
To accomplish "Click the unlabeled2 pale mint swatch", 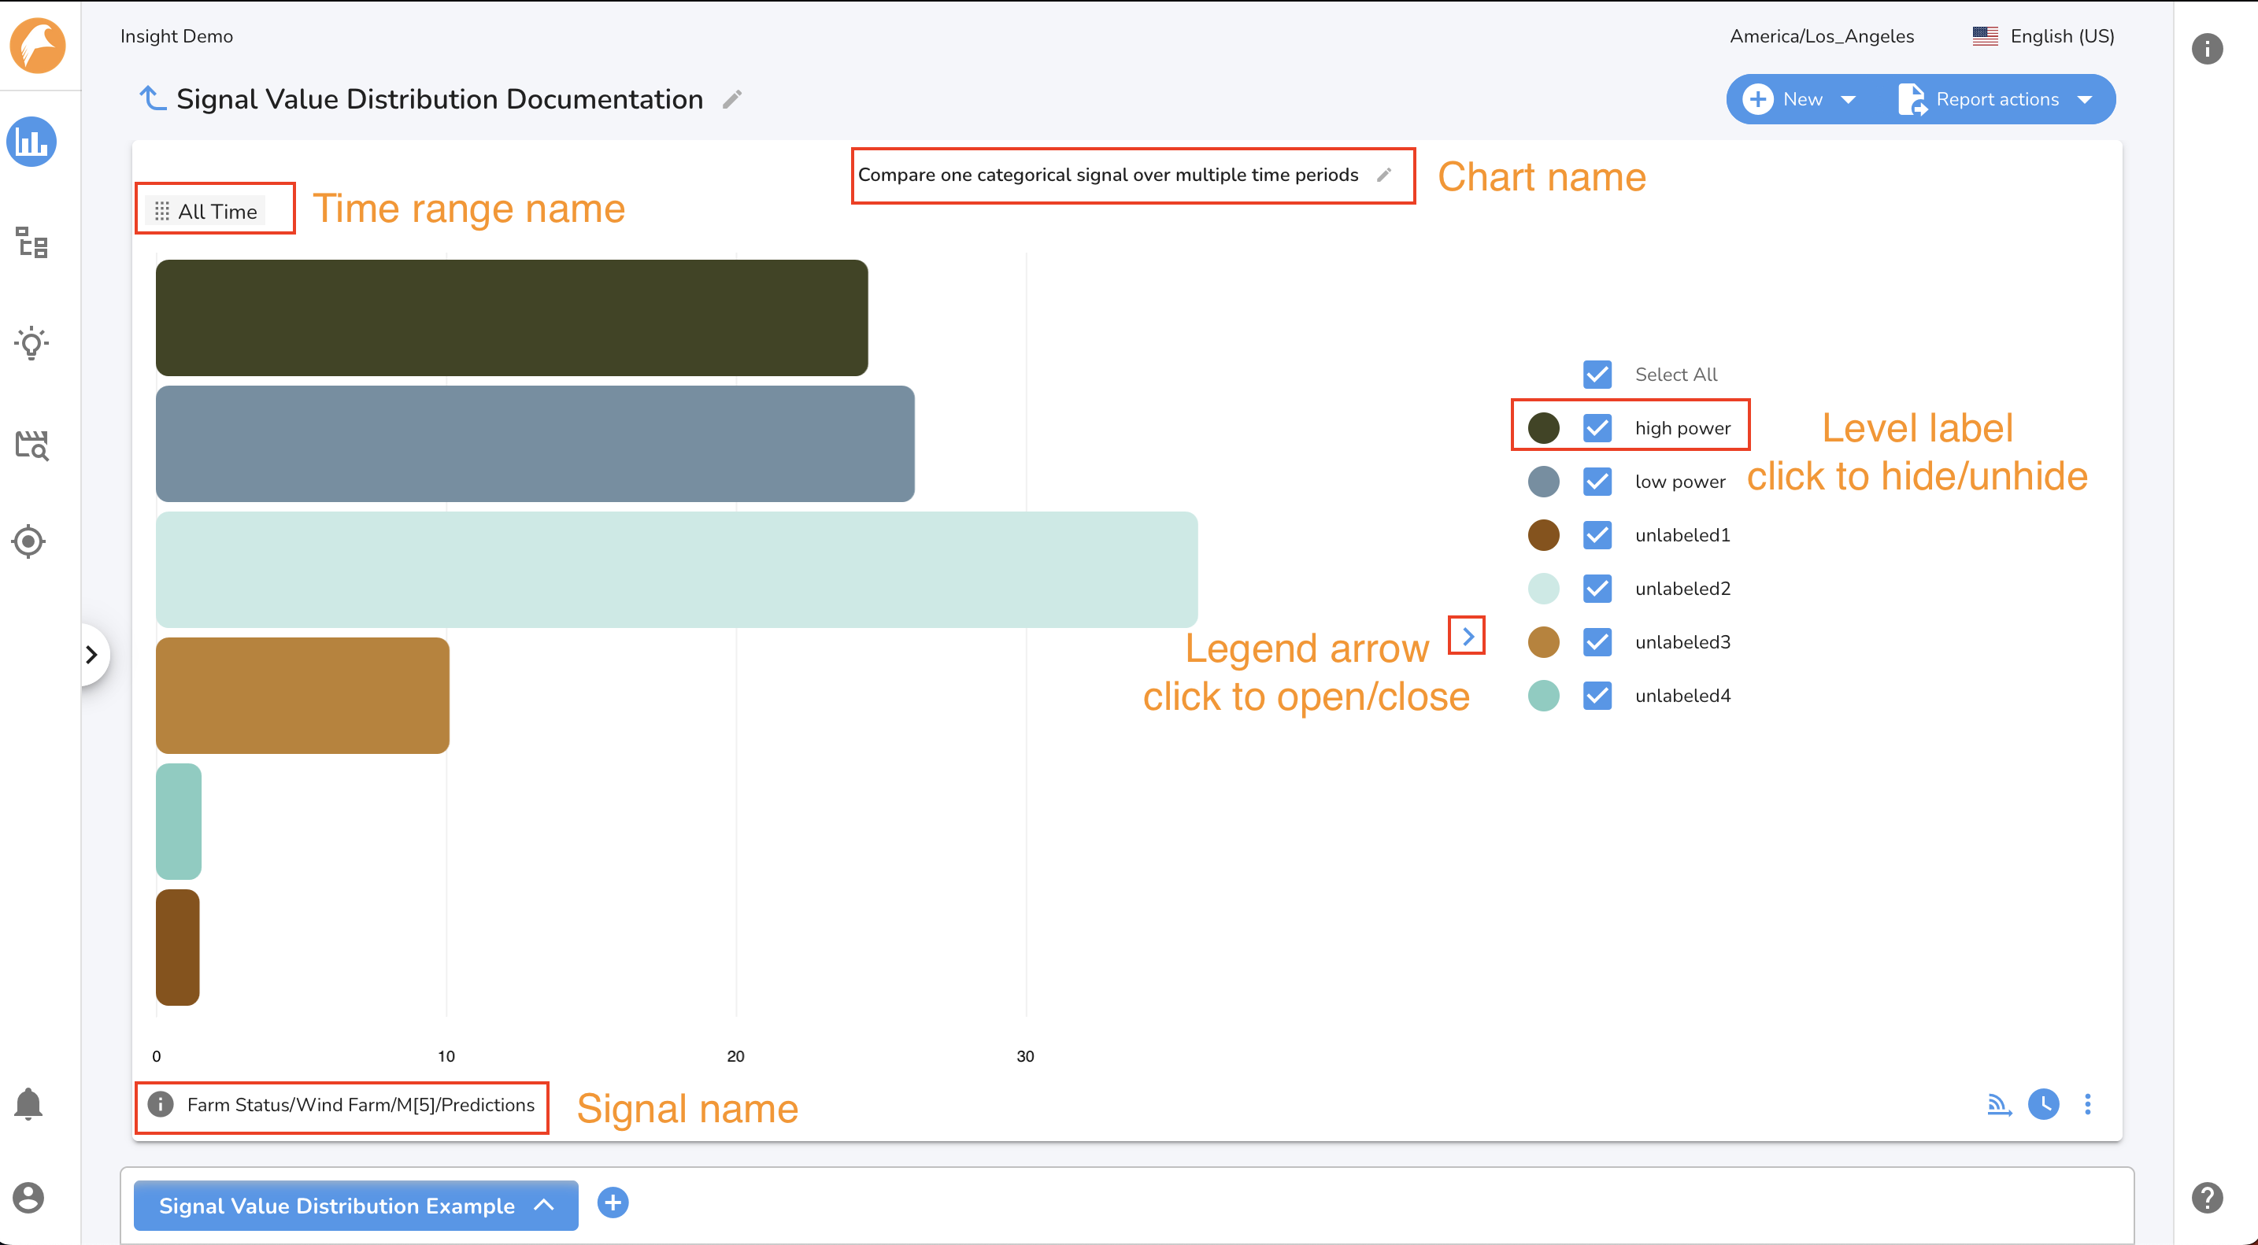I will [1543, 588].
